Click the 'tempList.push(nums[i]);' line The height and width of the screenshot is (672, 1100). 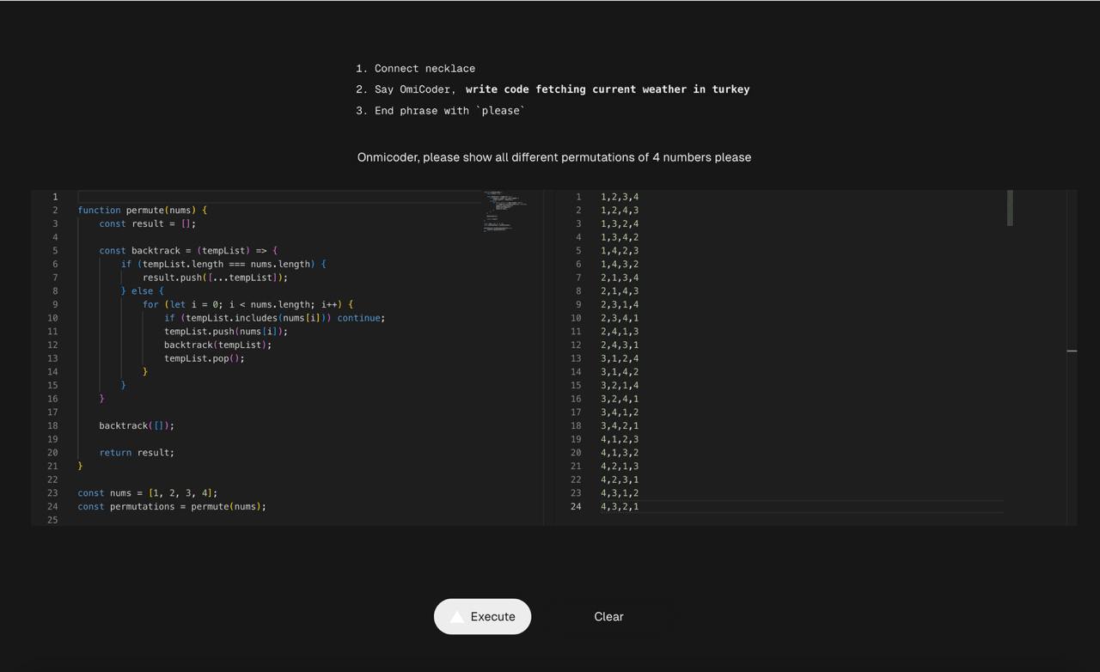coord(226,331)
